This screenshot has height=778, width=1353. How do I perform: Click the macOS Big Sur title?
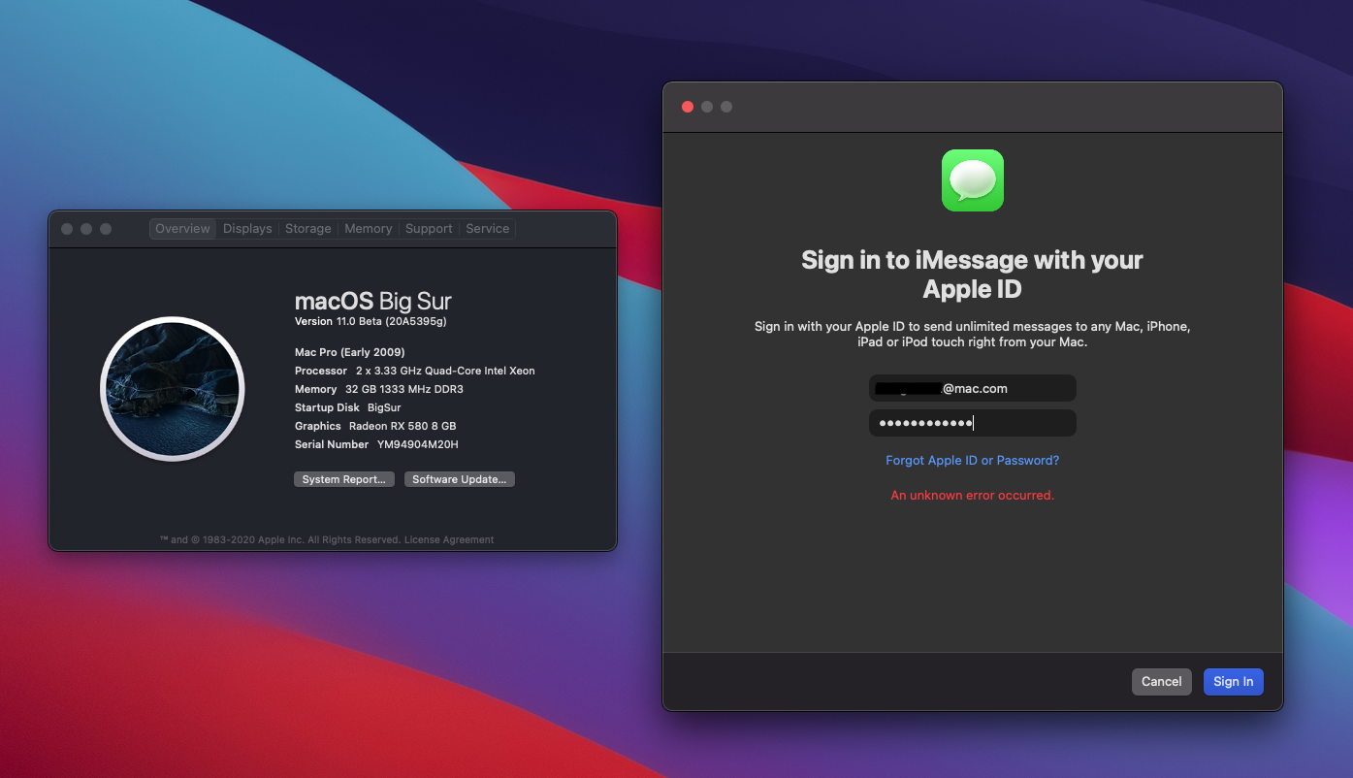click(x=373, y=301)
